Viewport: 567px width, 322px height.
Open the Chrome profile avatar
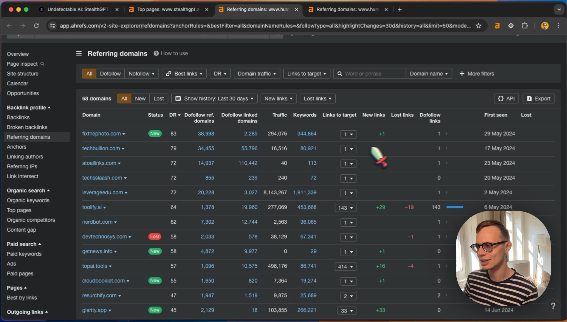[x=545, y=26]
